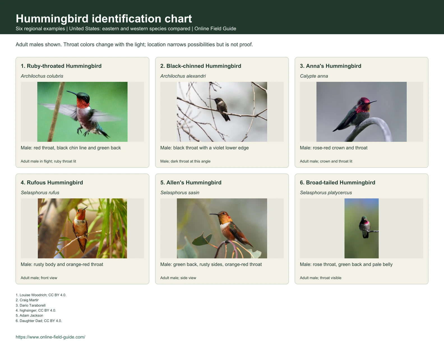Click the 'Hummingbird identification chart' title

pyautogui.click(x=104, y=18)
